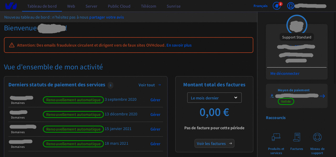Switch to the Télécom tab
Screen dimensions: 336x157
point(148,6)
